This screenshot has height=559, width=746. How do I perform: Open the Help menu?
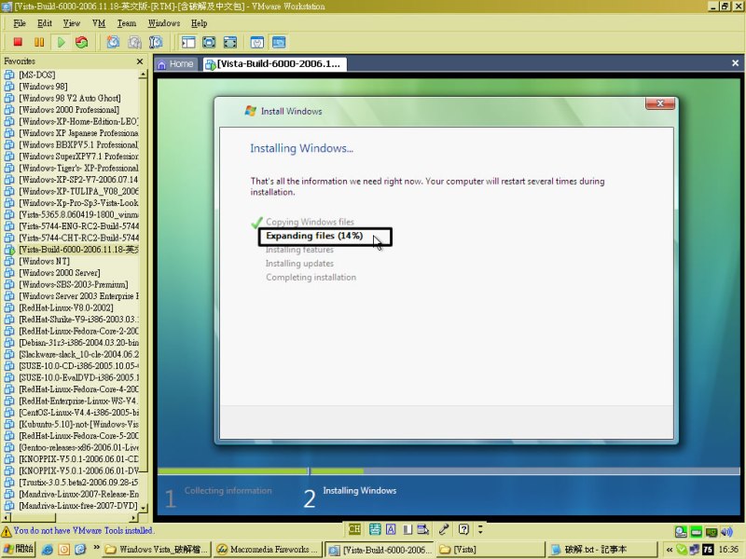pos(199,23)
